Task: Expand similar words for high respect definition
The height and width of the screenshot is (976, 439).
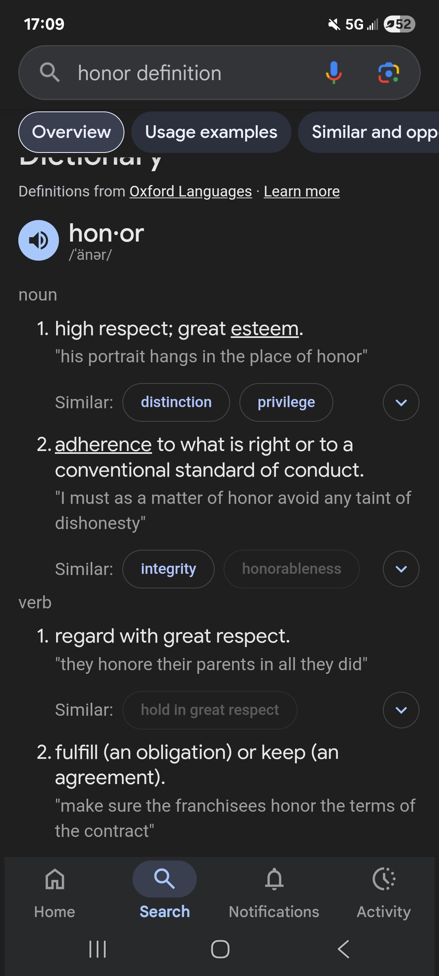Action: 401,403
